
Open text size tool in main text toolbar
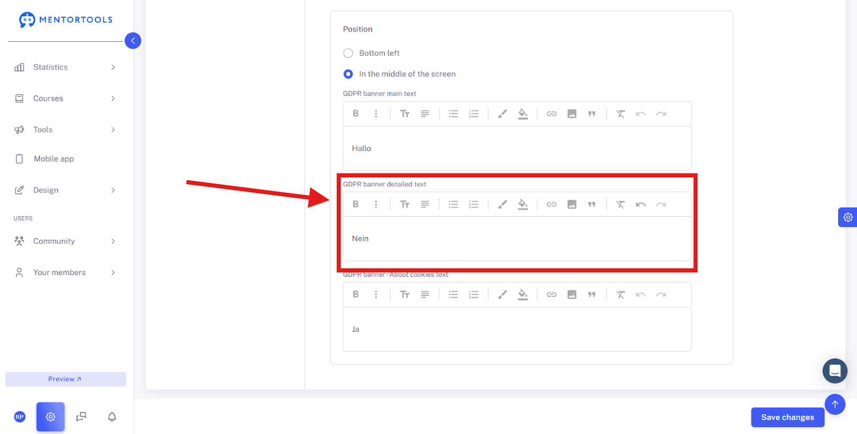point(405,113)
